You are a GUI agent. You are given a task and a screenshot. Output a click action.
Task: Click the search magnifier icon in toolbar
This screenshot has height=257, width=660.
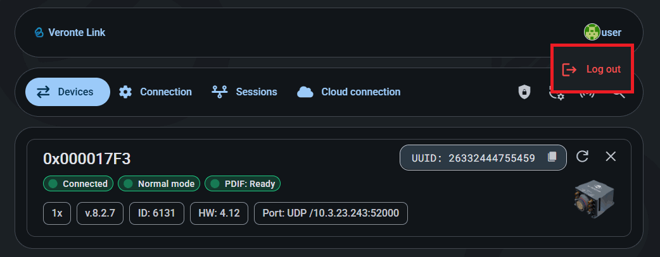click(x=619, y=95)
